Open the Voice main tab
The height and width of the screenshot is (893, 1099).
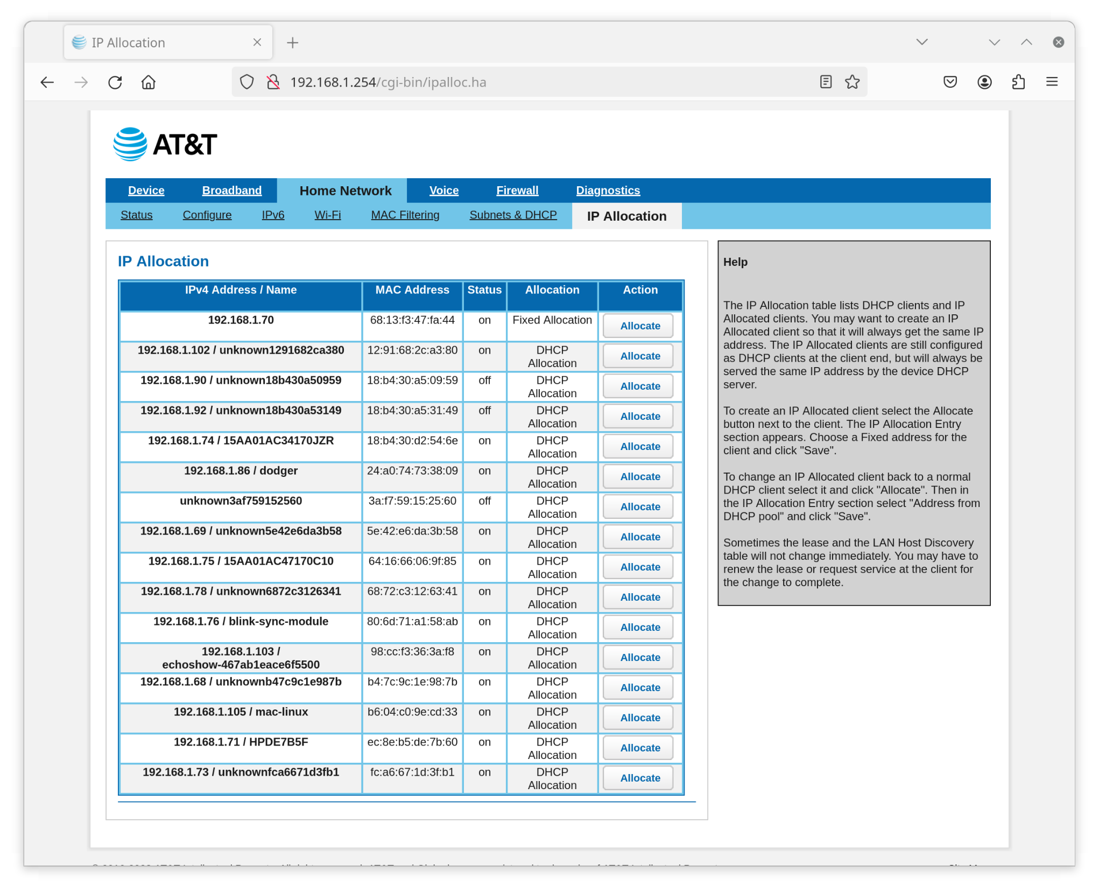coord(444,191)
